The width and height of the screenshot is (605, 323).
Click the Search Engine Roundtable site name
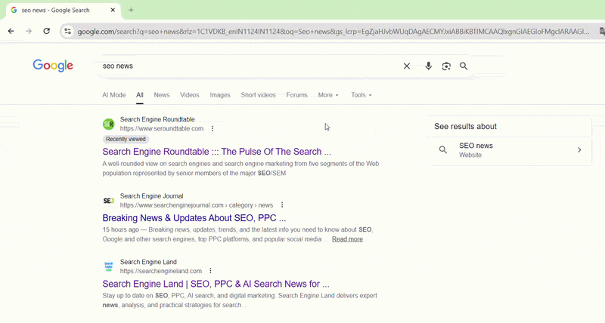click(x=157, y=119)
